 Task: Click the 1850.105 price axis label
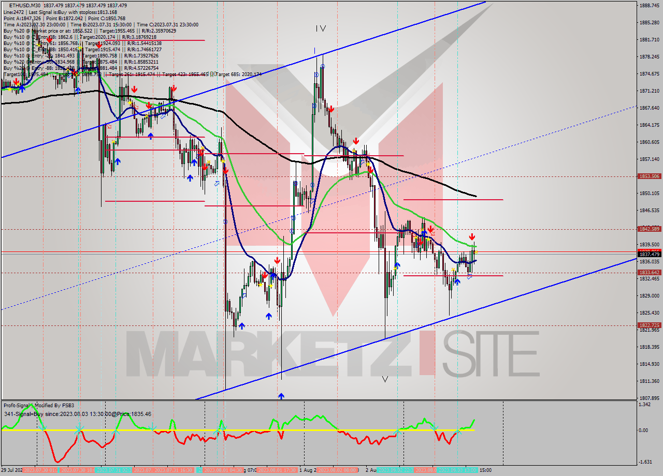pos(649,194)
